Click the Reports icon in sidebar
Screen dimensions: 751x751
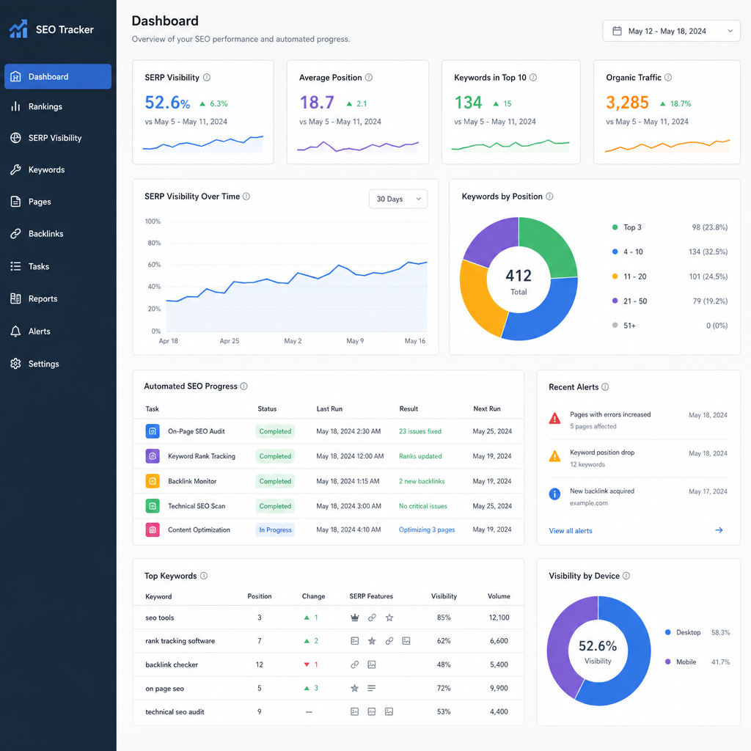(16, 298)
